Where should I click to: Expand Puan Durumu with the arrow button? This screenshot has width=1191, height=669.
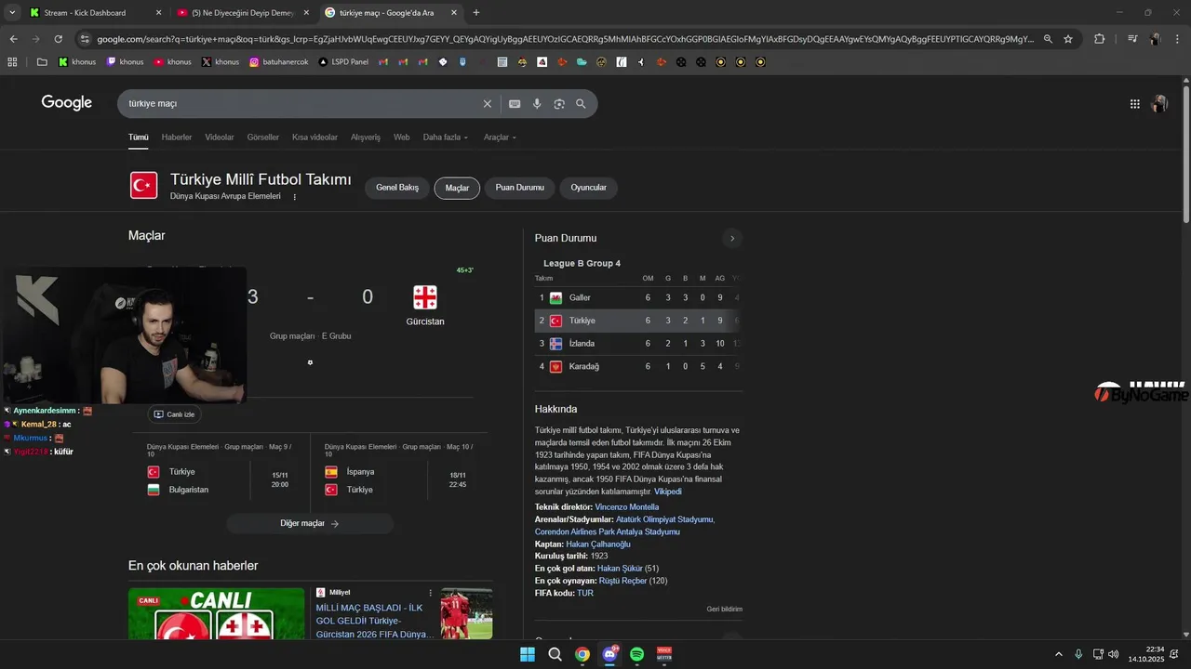tap(732, 239)
